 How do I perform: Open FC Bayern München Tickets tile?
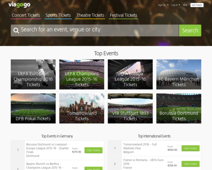[x=179, y=74]
